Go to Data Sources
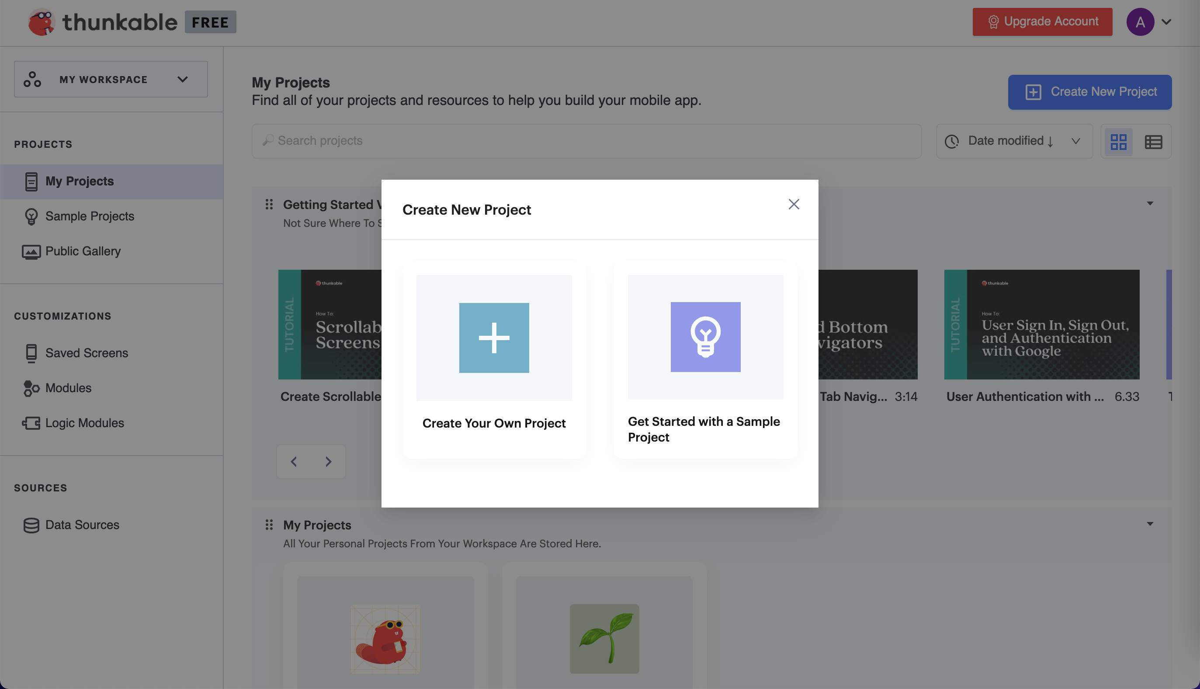1200x689 pixels. coord(82,525)
